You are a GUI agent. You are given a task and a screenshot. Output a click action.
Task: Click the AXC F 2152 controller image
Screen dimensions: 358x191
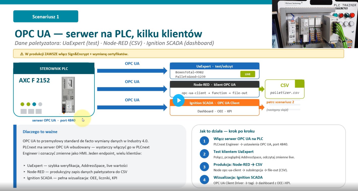click(68, 95)
